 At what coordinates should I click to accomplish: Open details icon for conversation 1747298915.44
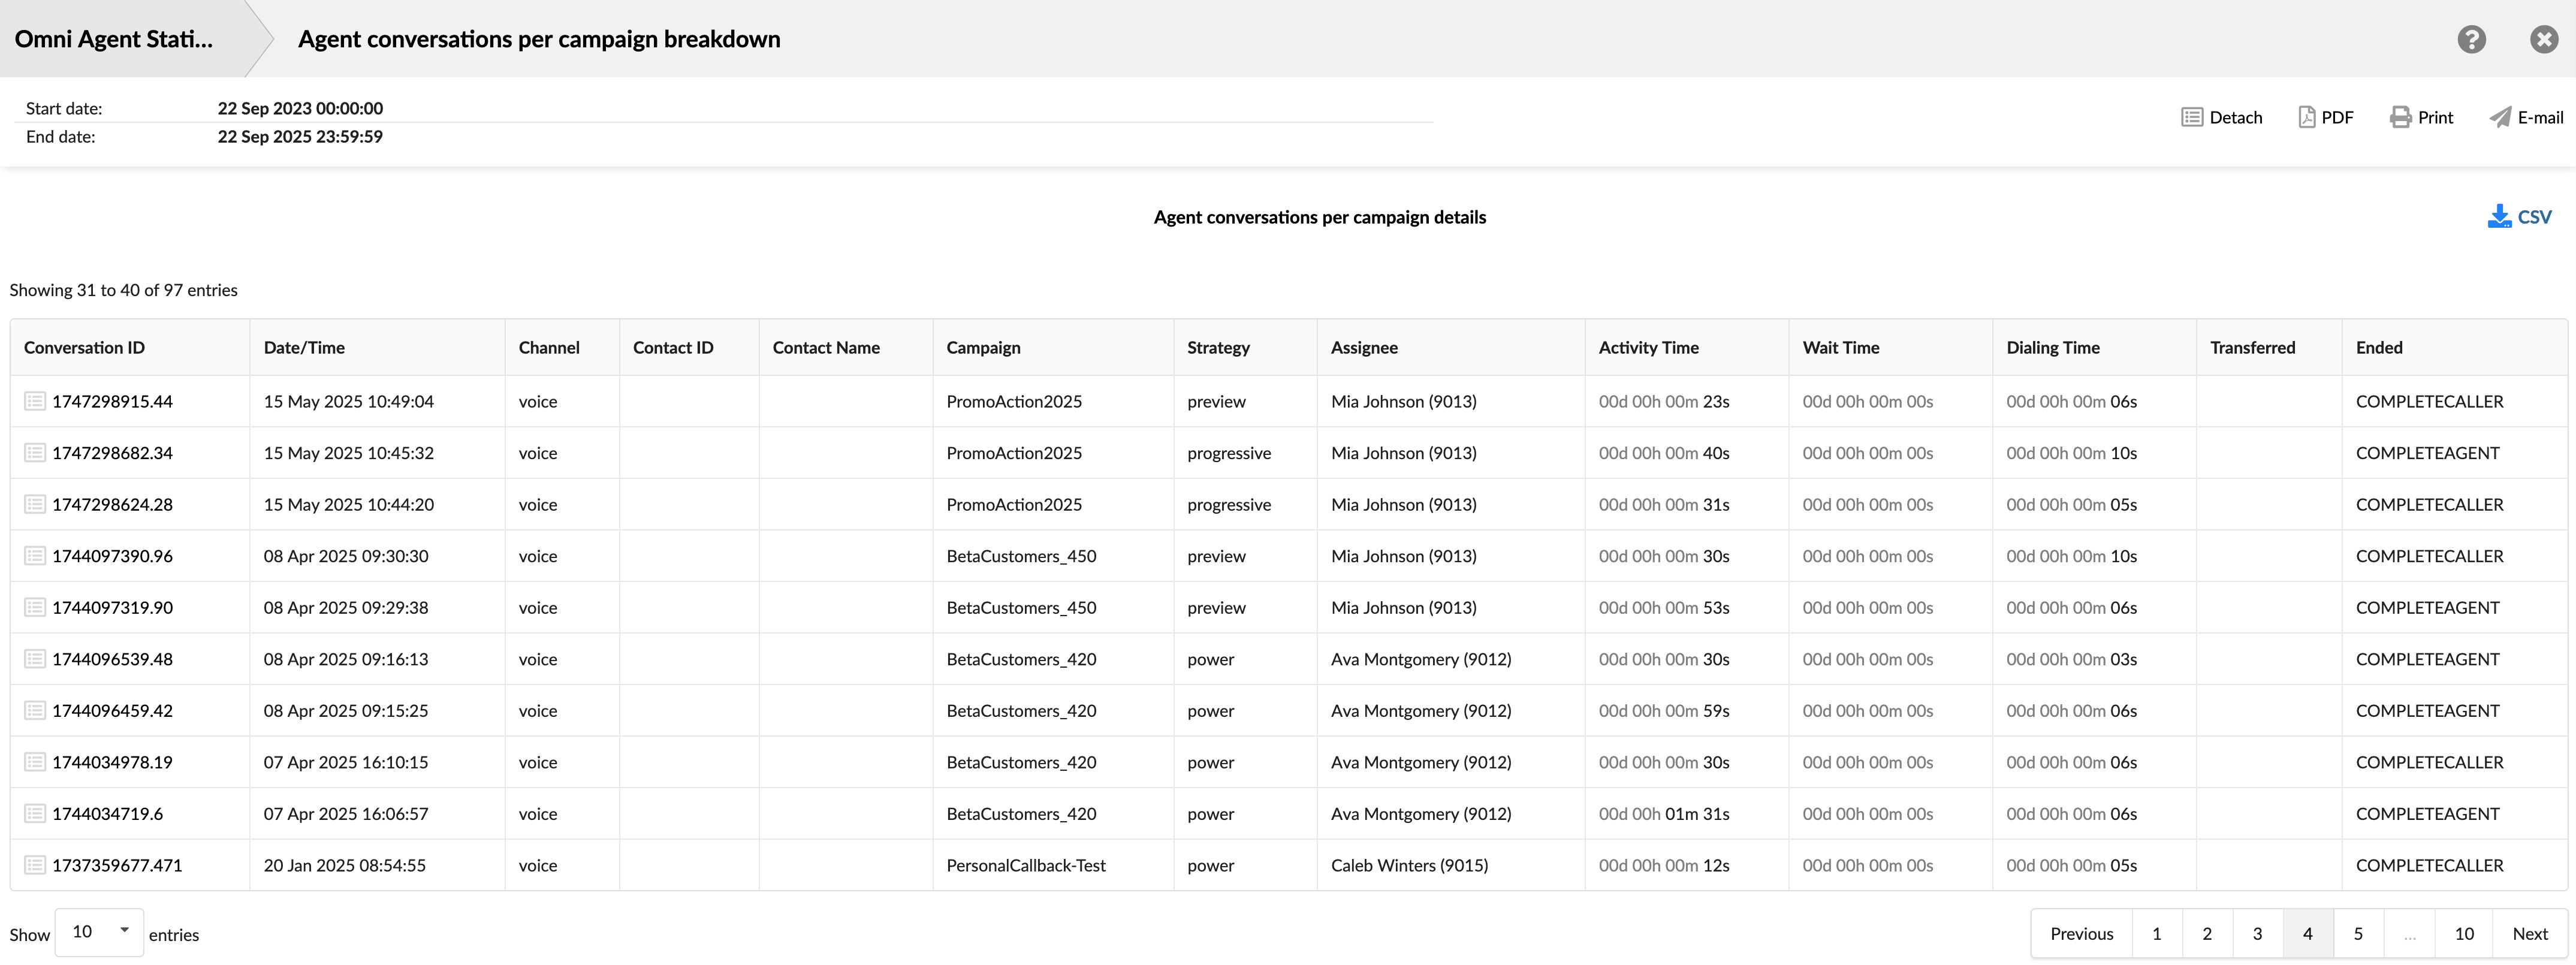35,401
